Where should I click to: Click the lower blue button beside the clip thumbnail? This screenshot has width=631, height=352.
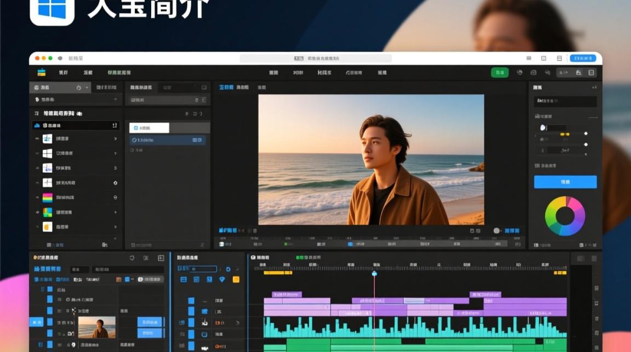[x=149, y=333]
